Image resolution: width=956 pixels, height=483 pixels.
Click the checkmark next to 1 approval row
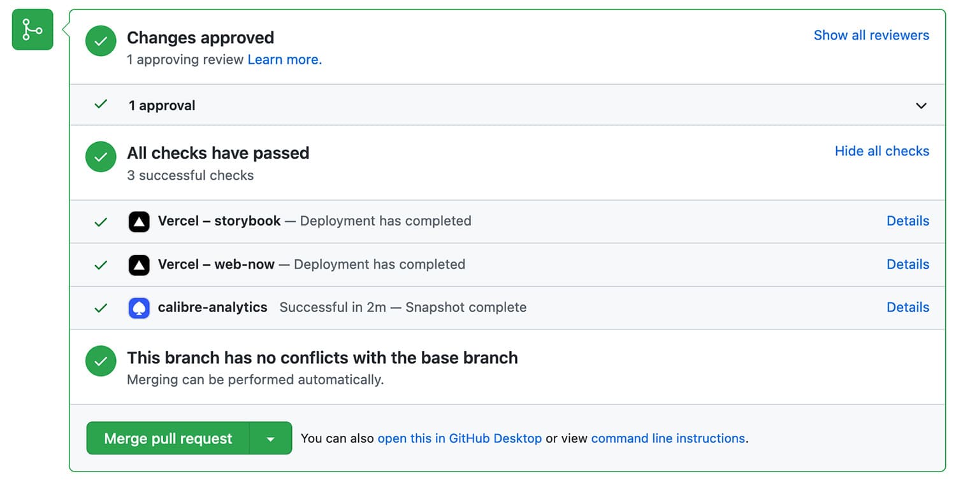tap(100, 105)
